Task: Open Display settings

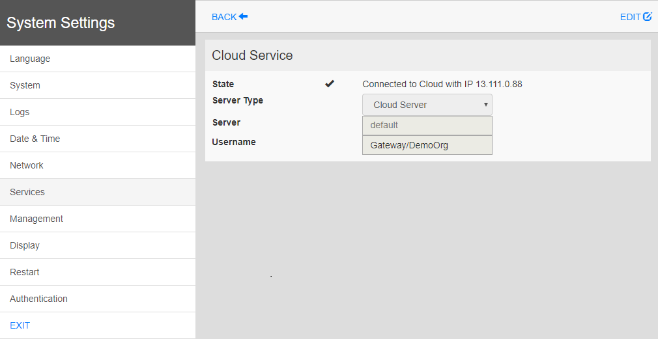Action: 98,245
